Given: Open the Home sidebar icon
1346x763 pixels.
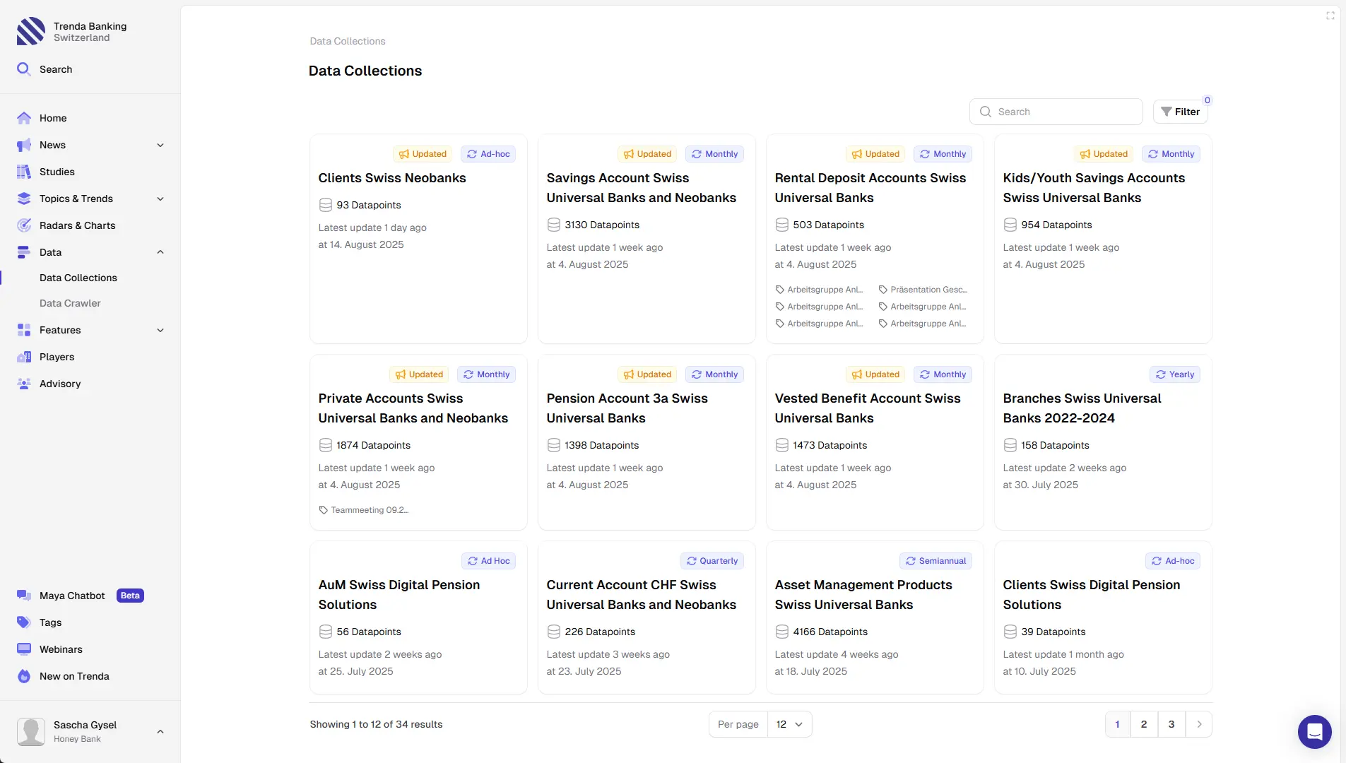Looking at the screenshot, I should click(x=24, y=118).
